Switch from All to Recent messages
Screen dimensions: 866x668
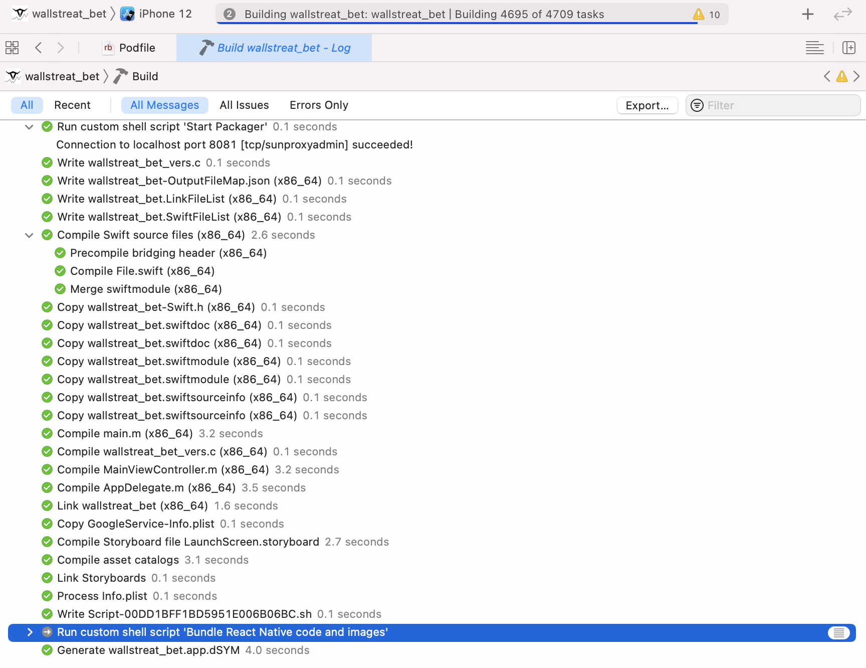(x=72, y=105)
